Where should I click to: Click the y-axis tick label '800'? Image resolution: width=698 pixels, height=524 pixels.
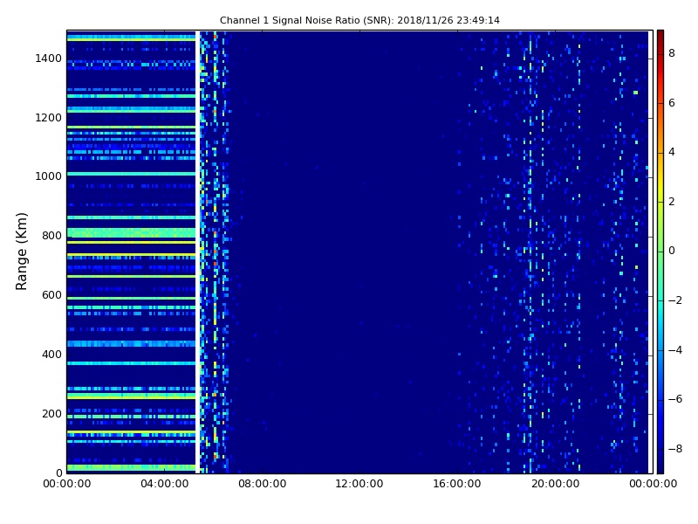coord(51,236)
